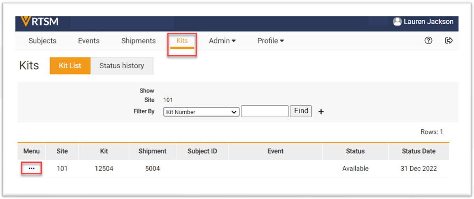Click the RTSM logo

pyautogui.click(x=39, y=22)
